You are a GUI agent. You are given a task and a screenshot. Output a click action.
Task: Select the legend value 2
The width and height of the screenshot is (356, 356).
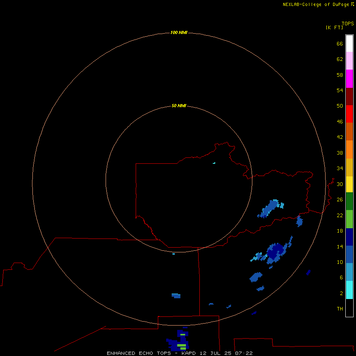[341, 294]
